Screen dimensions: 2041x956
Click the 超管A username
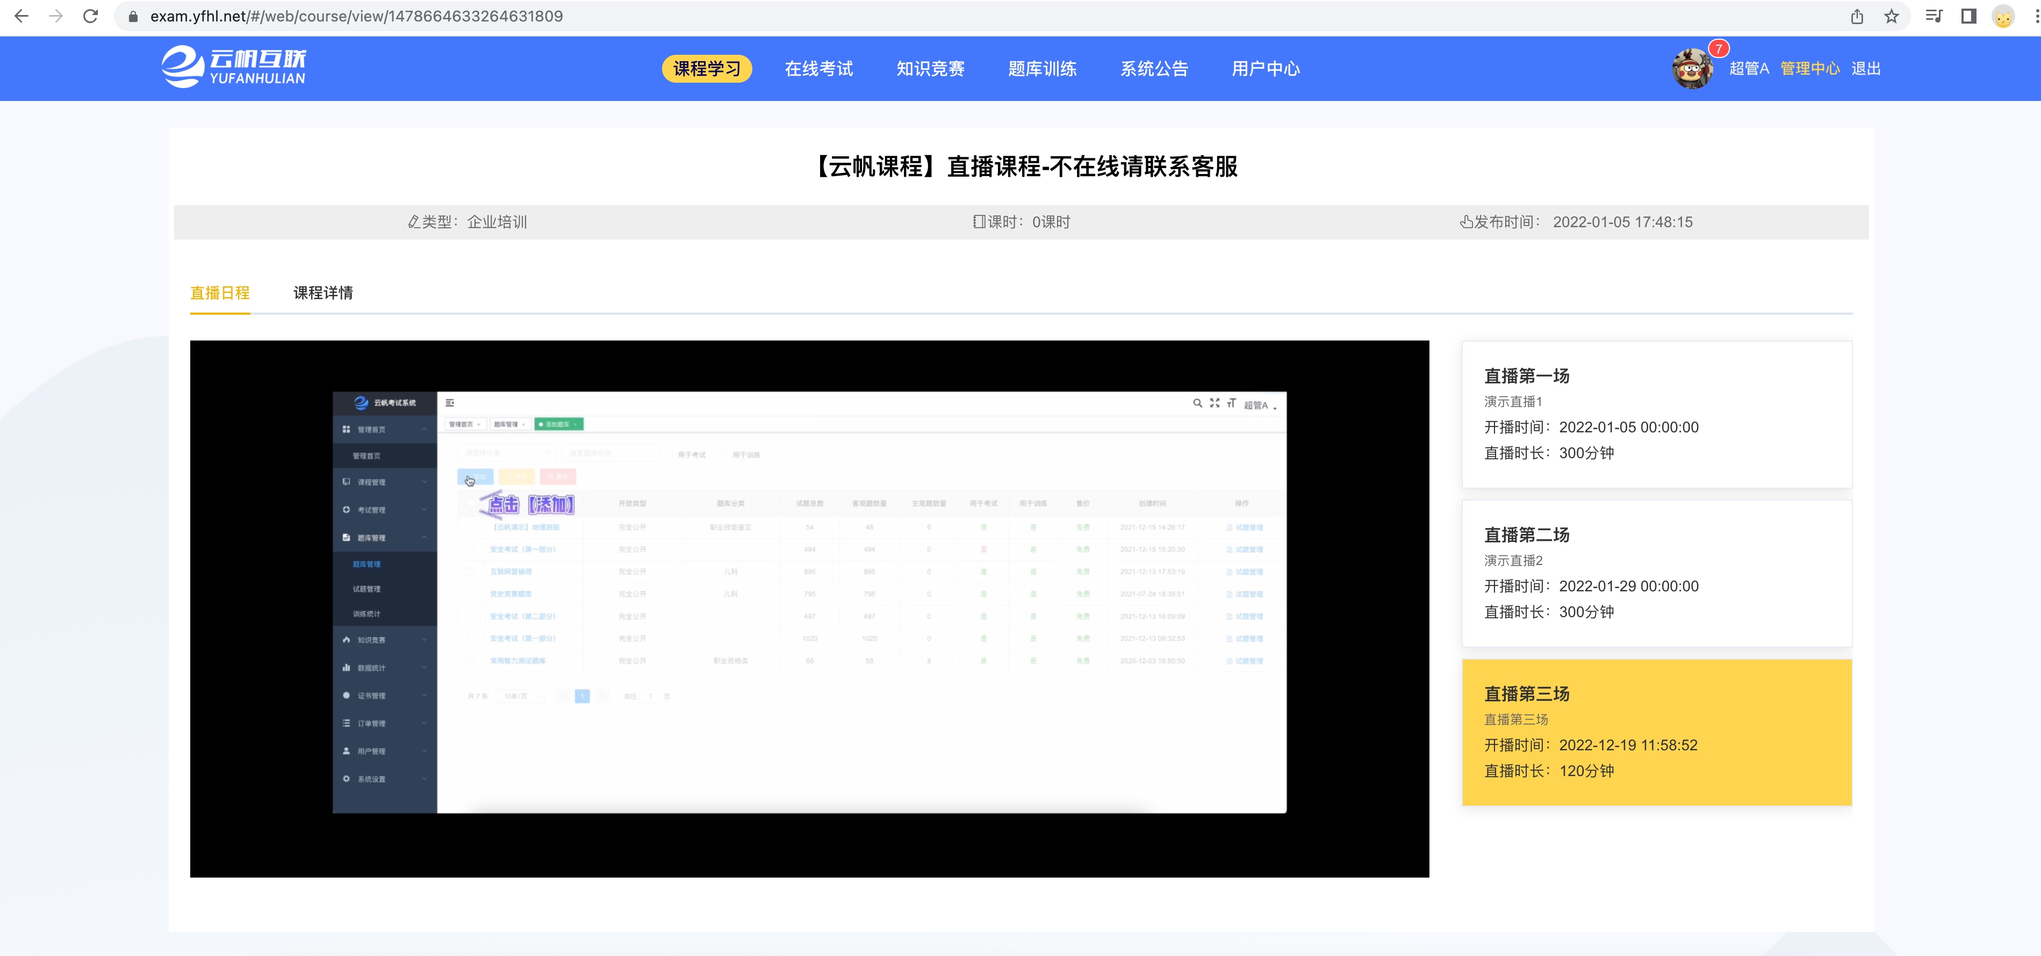(1749, 69)
